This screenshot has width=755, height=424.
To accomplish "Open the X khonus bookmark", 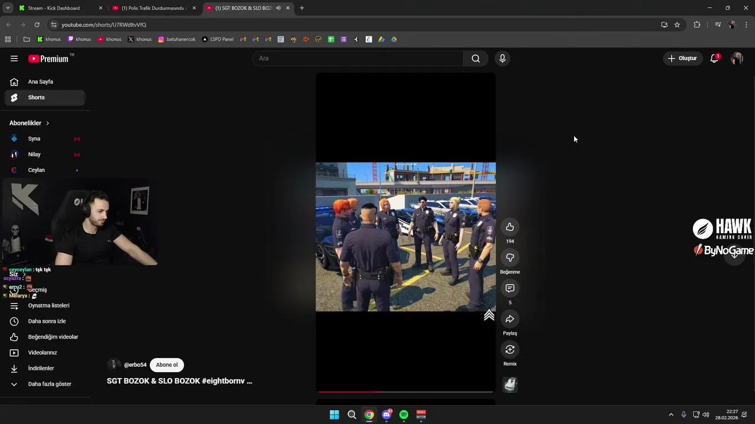I will point(140,39).
